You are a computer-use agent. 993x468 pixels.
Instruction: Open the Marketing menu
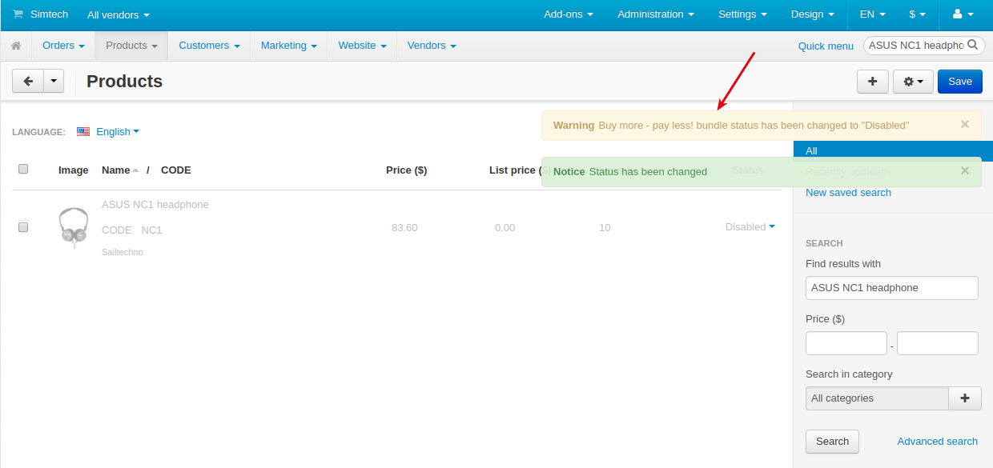(288, 46)
